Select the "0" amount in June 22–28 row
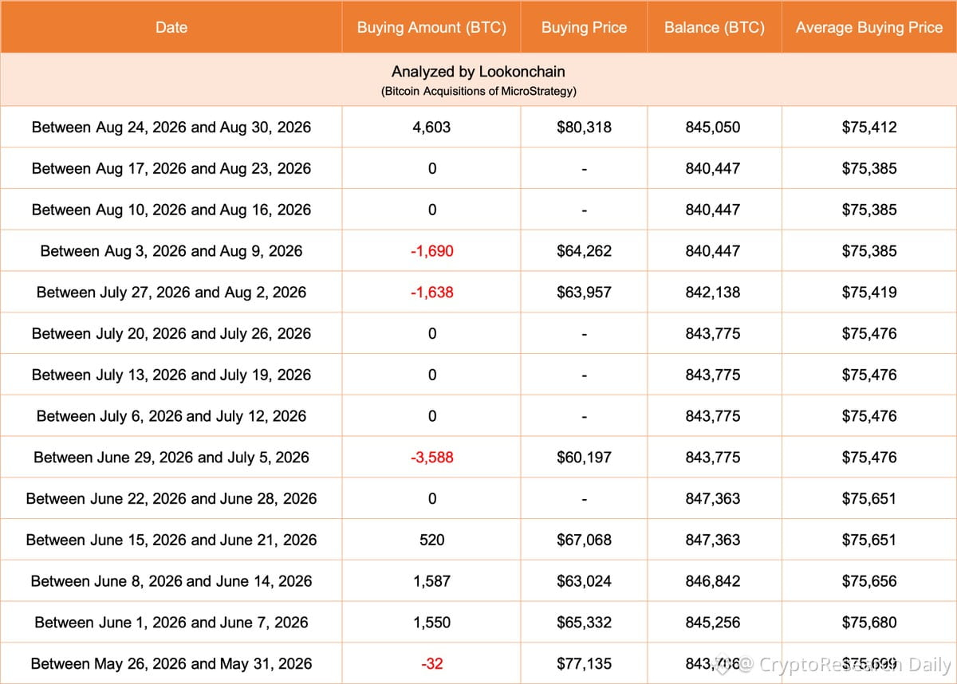The width and height of the screenshot is (957, 684). (x=431, y=499)
